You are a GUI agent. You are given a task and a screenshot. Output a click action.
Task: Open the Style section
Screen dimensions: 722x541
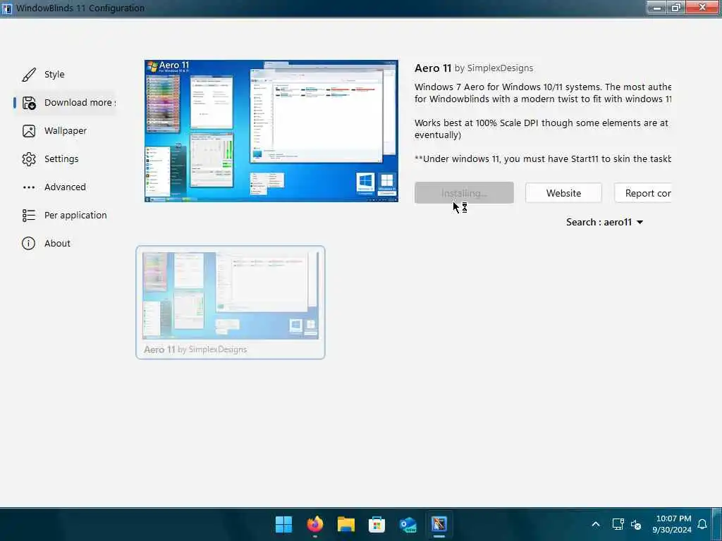point(54,75)
